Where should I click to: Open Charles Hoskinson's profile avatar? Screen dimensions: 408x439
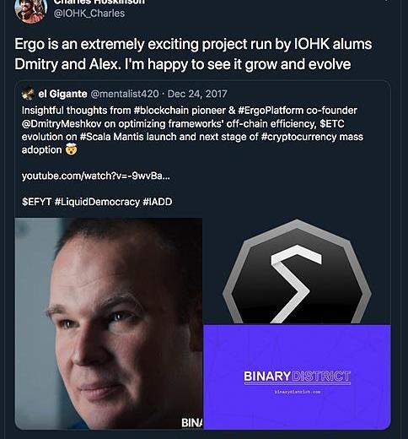click(30, 10)
